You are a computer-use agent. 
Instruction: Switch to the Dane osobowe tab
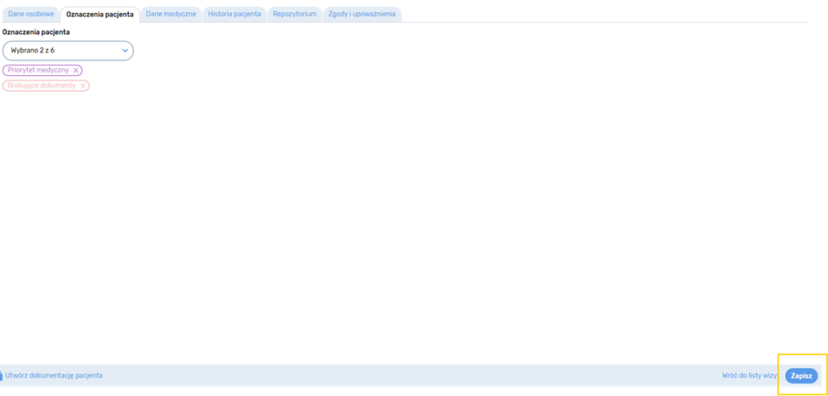(x=31, y=14)
